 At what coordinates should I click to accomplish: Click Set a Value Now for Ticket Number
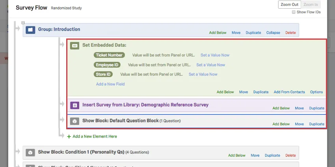pyautogui.click(x=215, y=55)
